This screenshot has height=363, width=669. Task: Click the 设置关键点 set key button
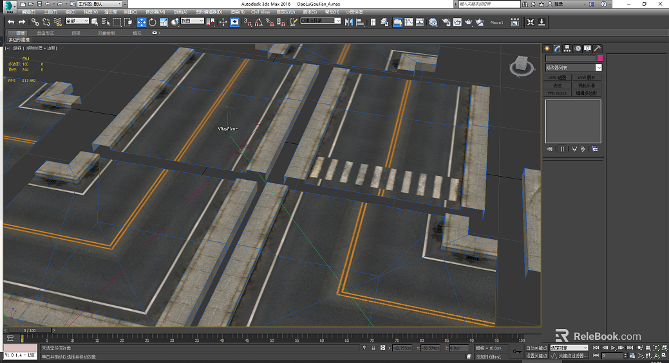tap(536, 355)
